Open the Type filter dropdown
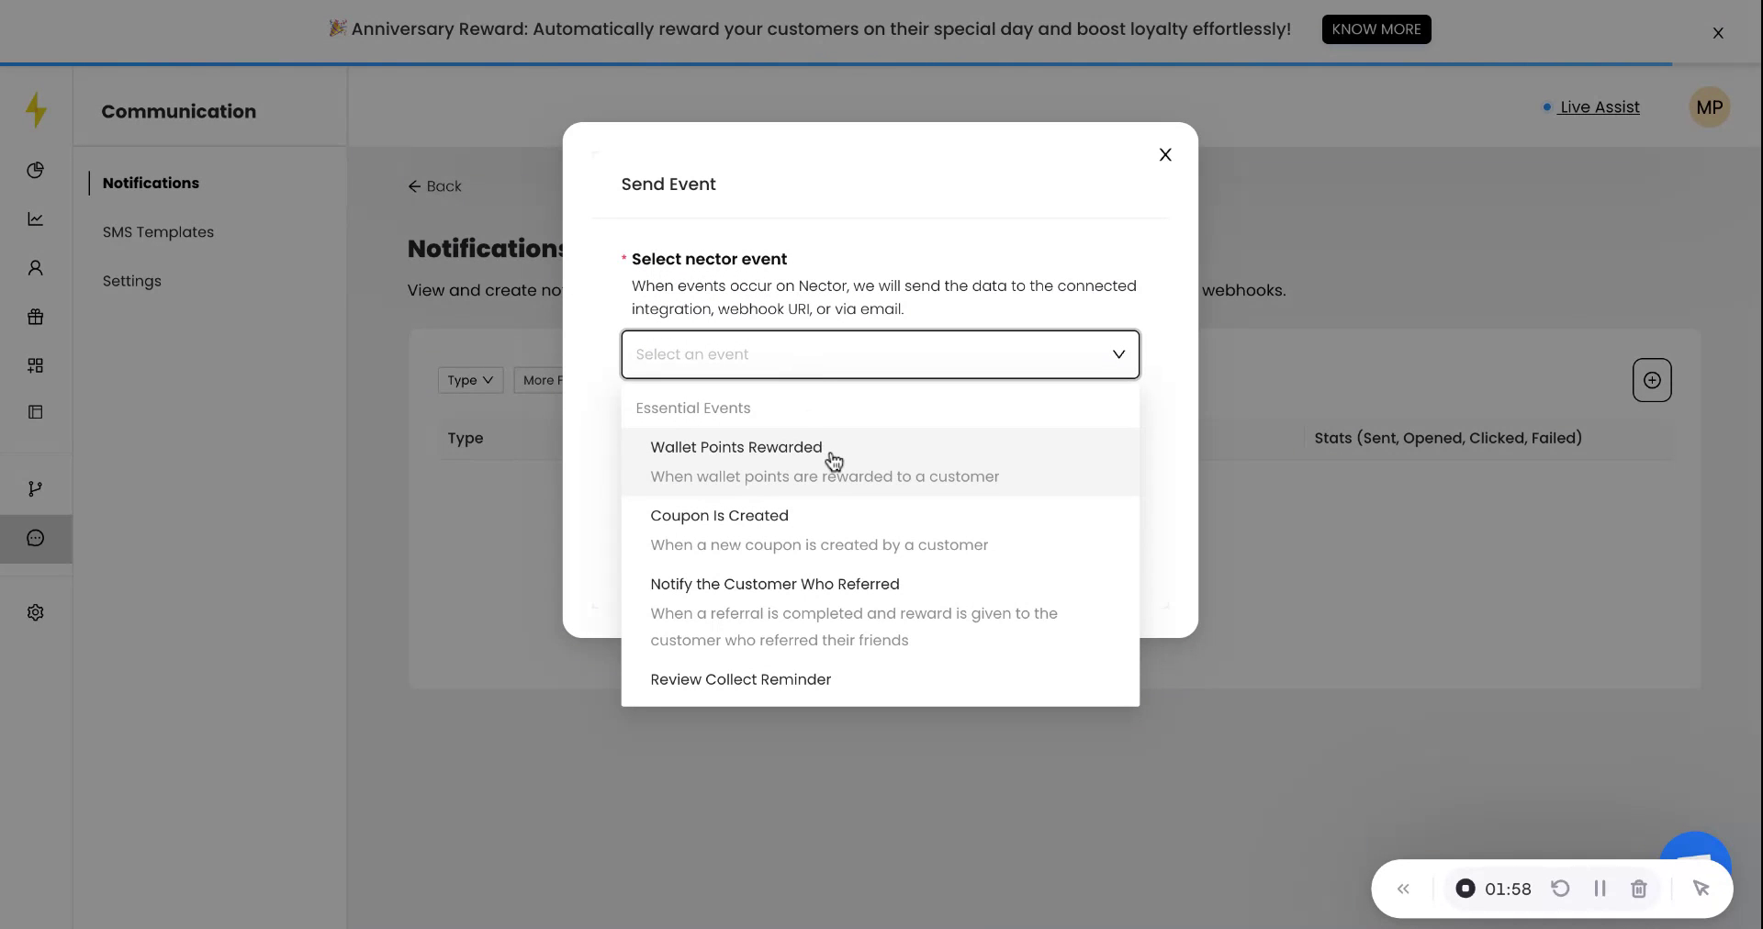 pyautogui.click(x=469, y=379)
